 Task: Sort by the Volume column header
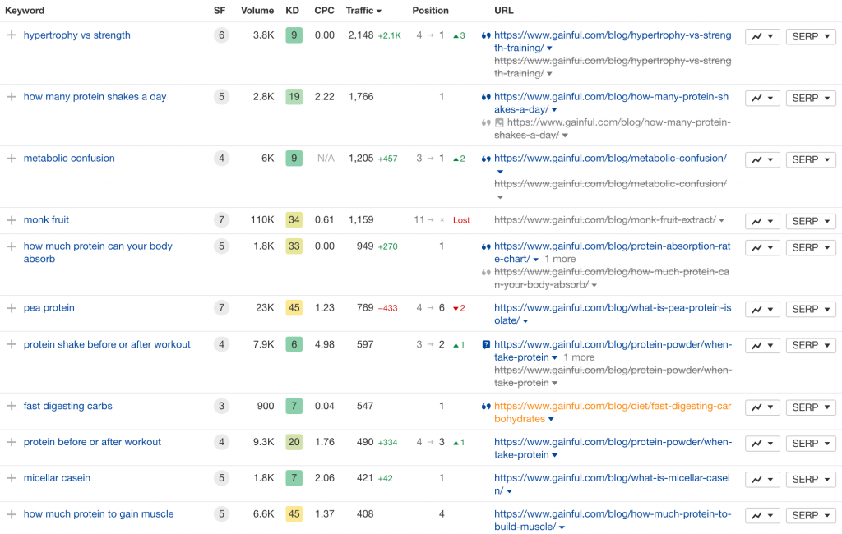click(x=257, y=10)
